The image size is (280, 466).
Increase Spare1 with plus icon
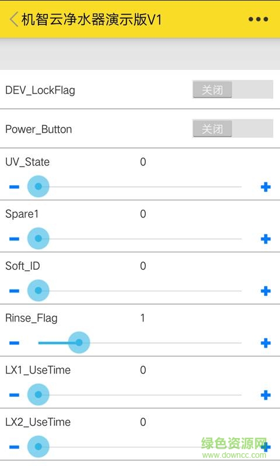click(x=265, y=239)
